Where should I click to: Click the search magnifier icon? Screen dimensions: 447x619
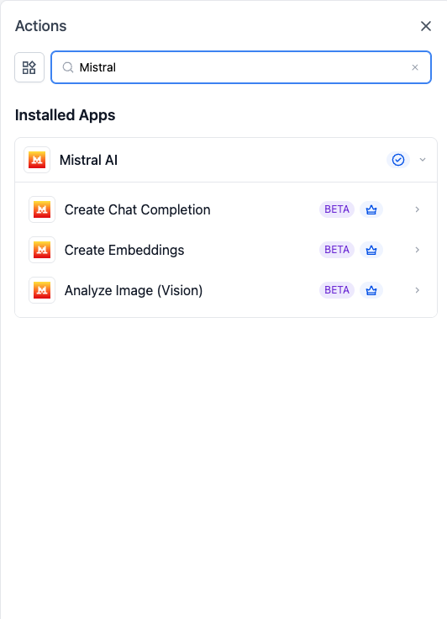click(x=68, y=67)
